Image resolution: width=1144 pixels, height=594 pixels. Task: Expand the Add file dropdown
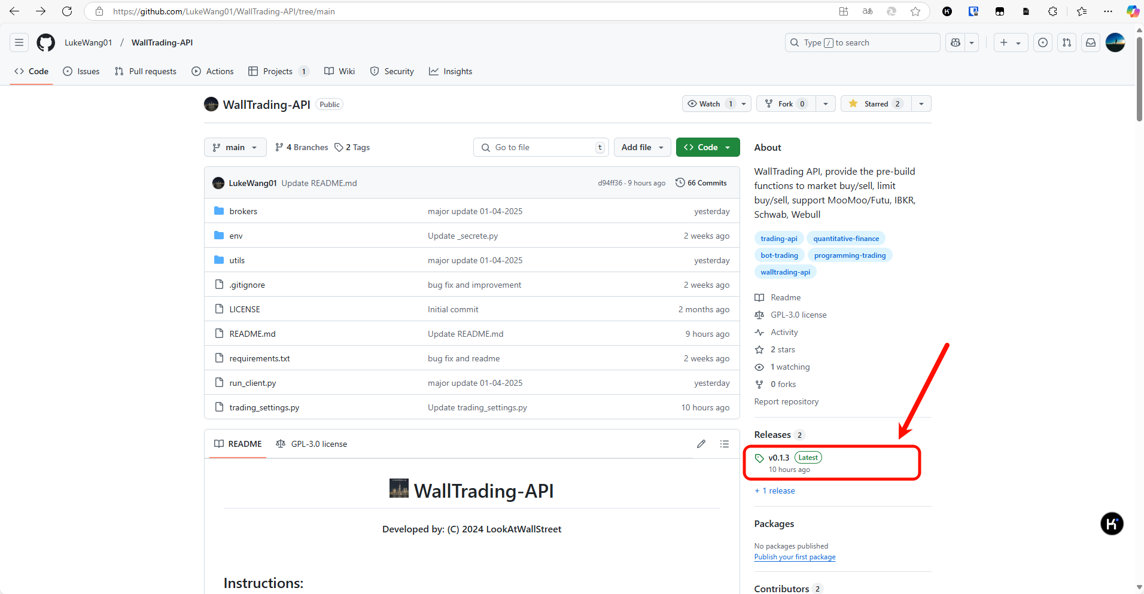point(642,147)
